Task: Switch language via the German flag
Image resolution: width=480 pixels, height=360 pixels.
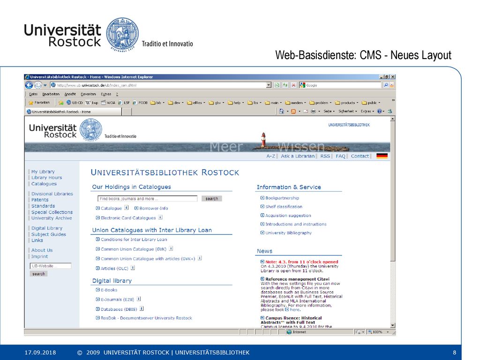Action: [x=382, y=156]
